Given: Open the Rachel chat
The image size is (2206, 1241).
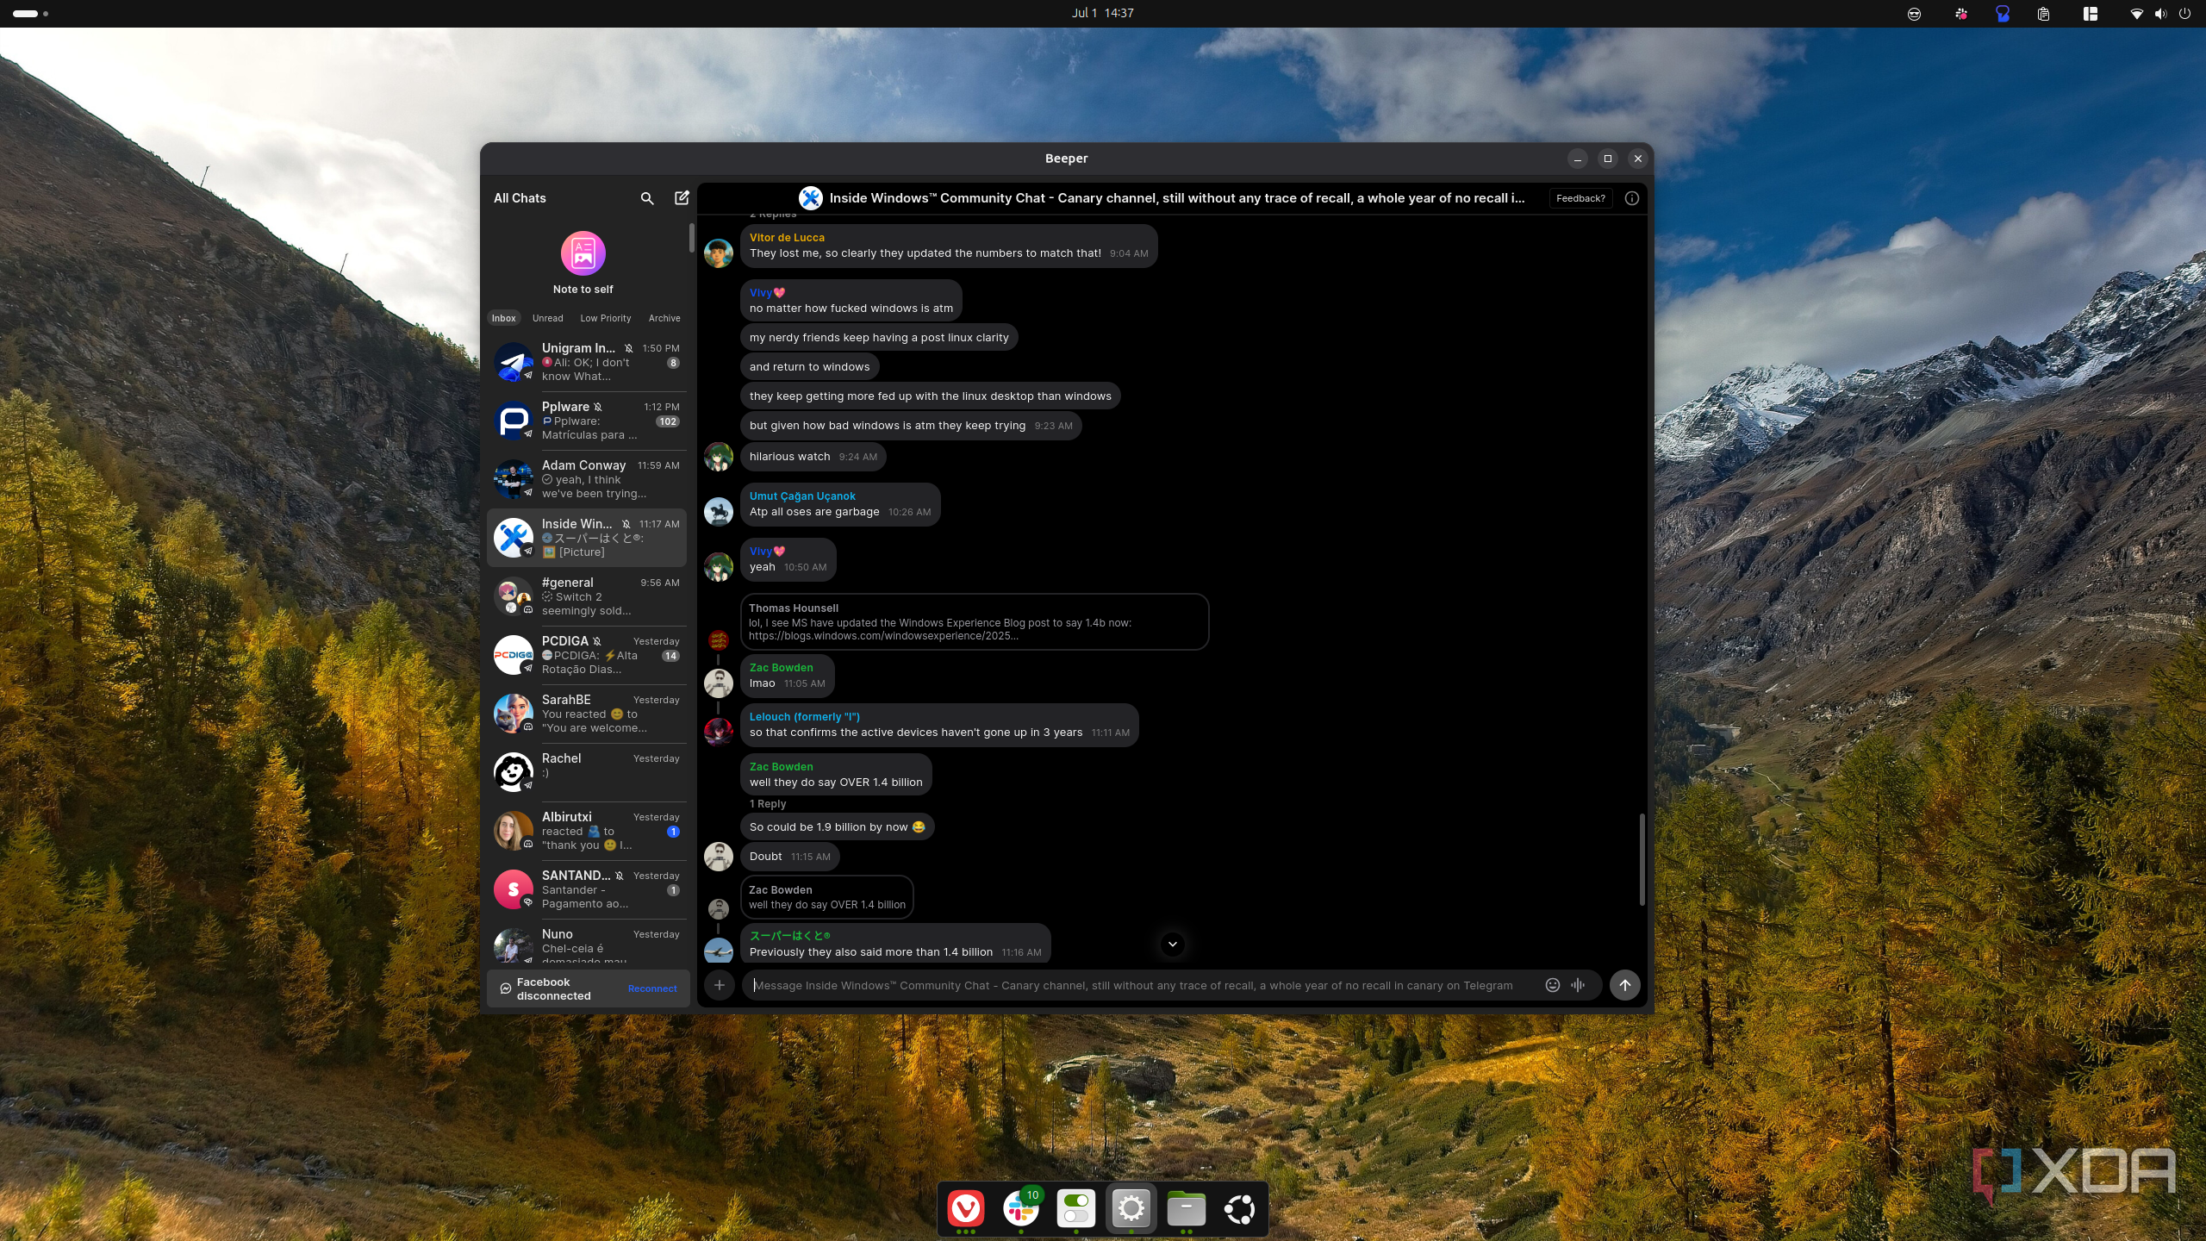Looking at the screenshot, I should click(587, 772).
